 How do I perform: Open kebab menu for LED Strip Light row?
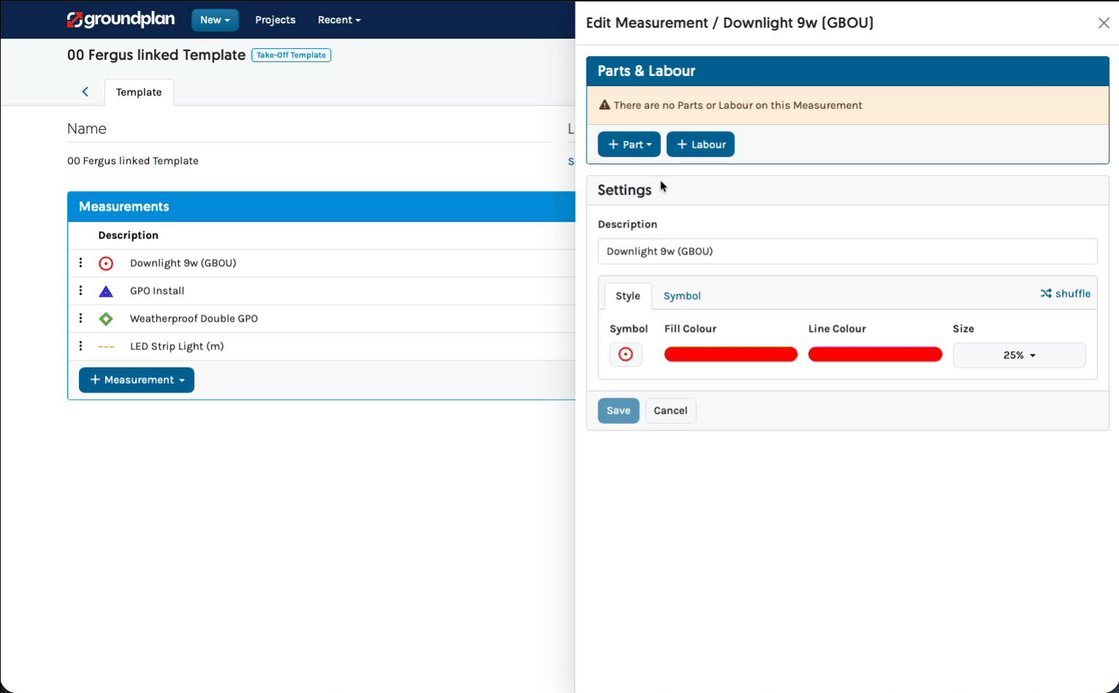(81, 346)
